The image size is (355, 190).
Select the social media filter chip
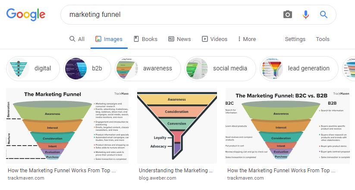(220, 69)
